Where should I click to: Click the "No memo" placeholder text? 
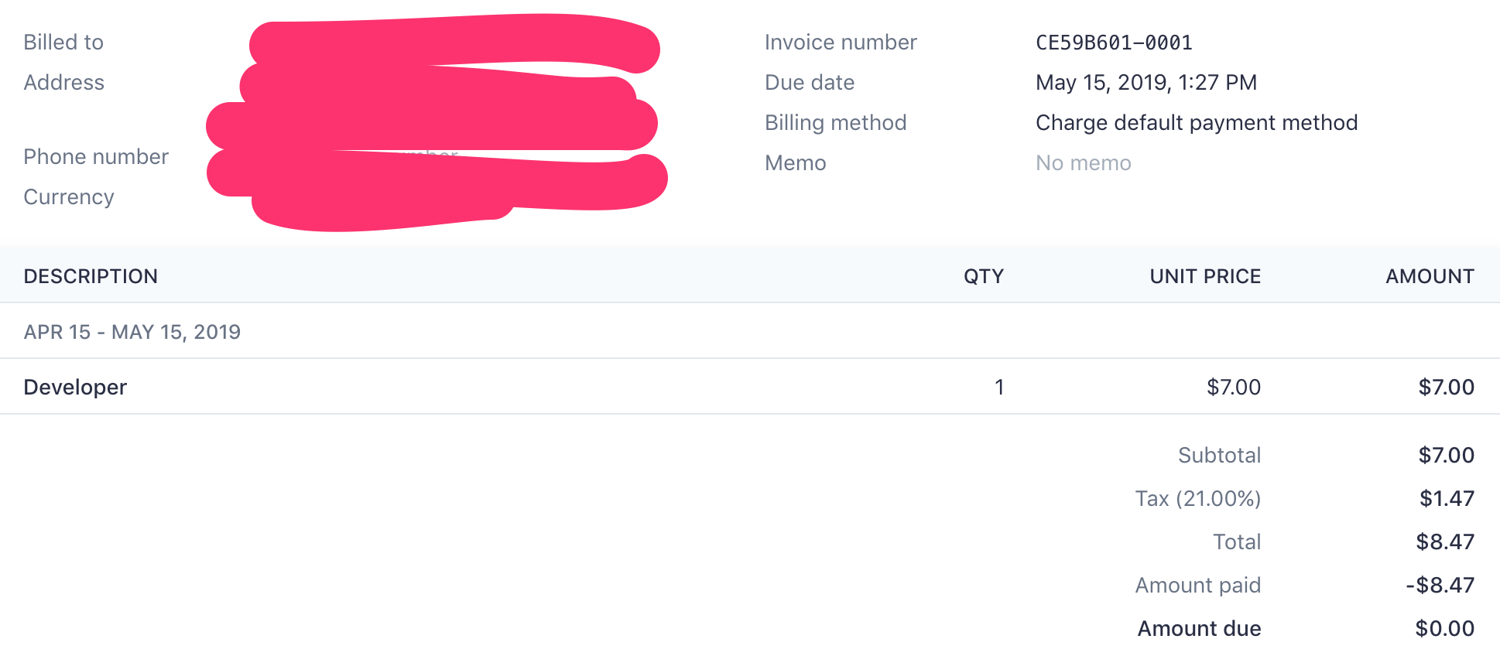[1083, 163]
